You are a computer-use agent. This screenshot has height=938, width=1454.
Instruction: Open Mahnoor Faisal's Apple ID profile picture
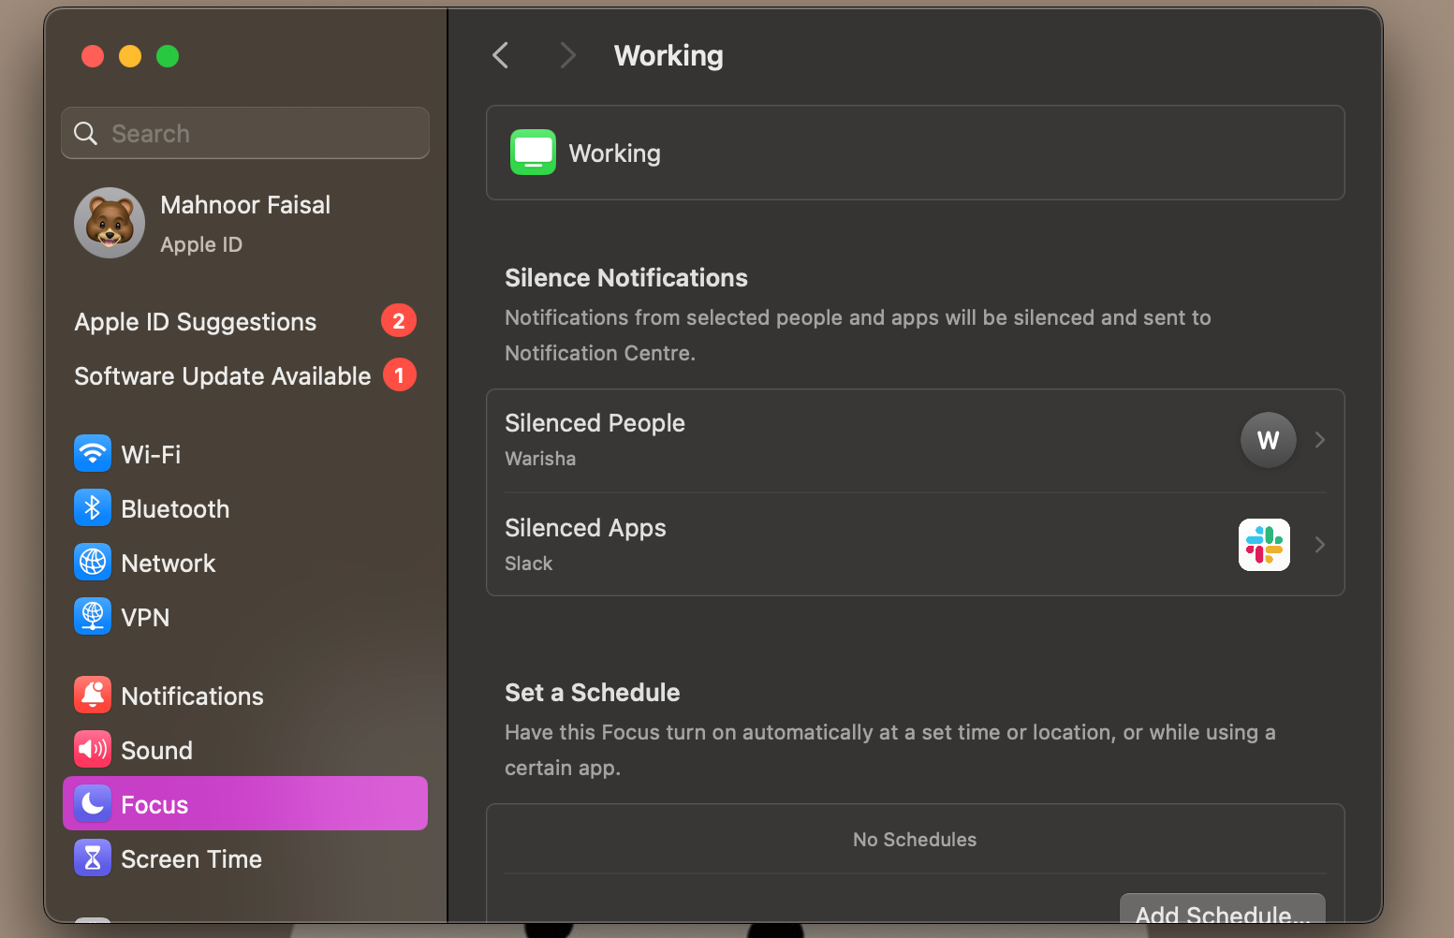tap(110, 223)
